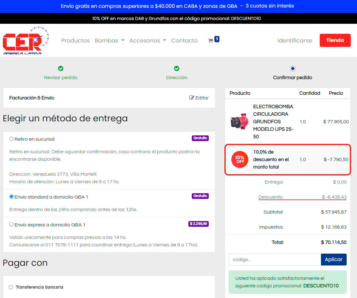Choose Transferencia bancaria payment method
The height and width of the screenshot is (298, 357).
click(11, 287)
